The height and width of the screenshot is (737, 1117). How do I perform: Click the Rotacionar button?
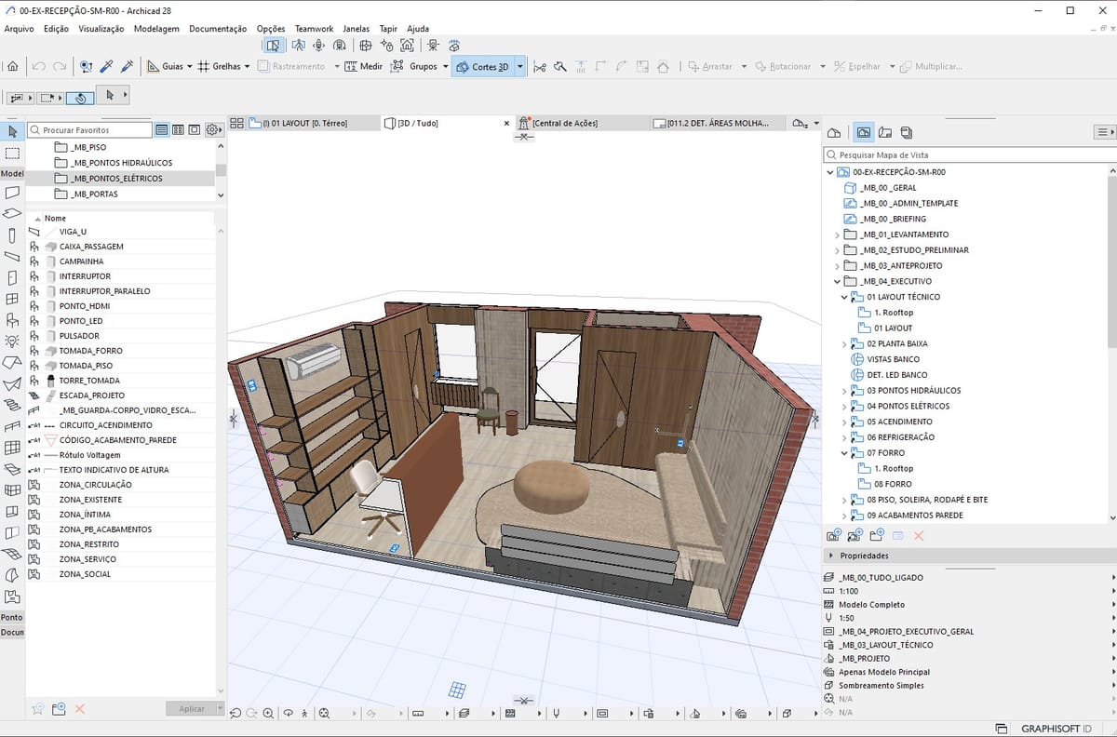[x=783, y=66]
